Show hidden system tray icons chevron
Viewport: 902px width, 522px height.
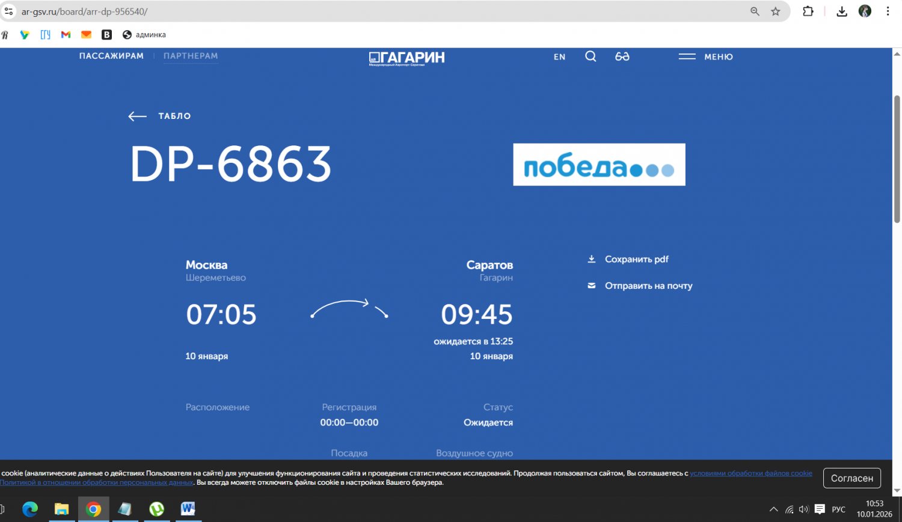click(773, 509)
